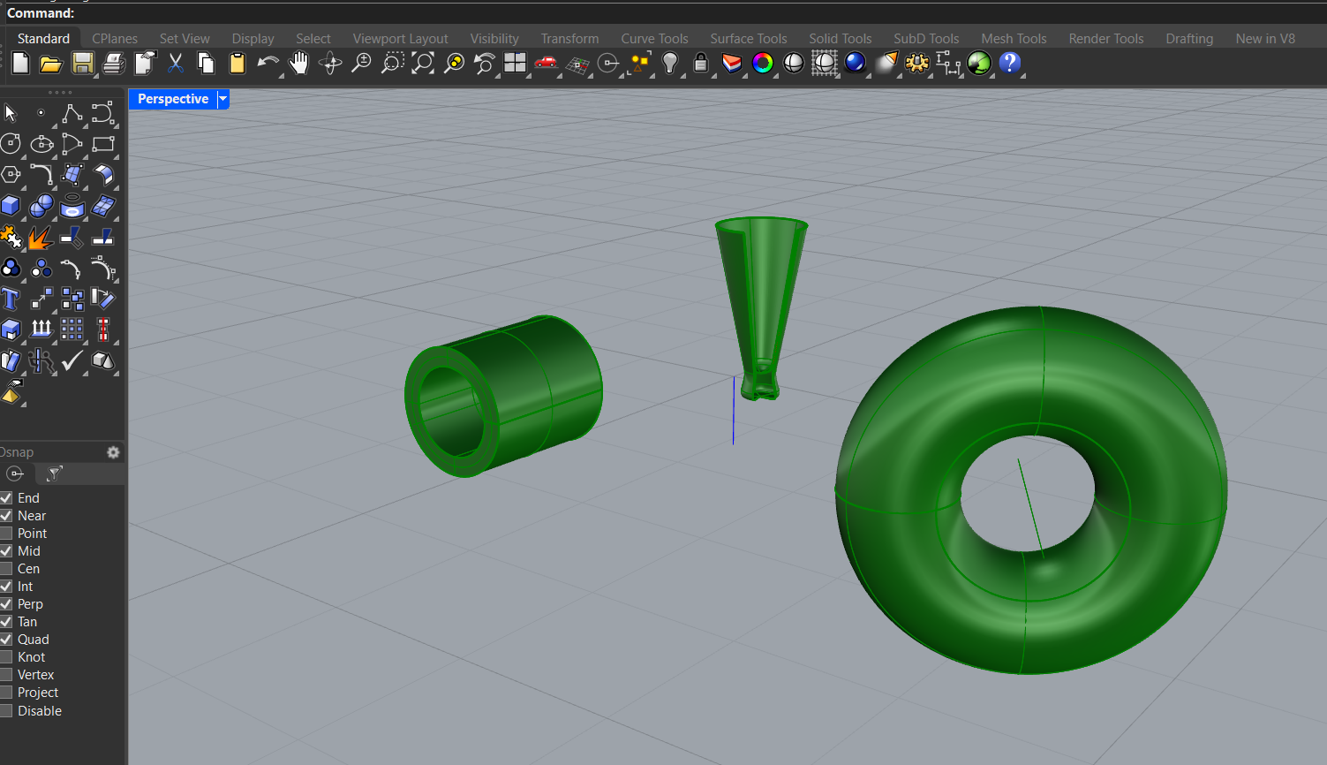The width and height of the screenshot is (1327, 765).
Task: Click the Undo toolbar icon
Action: (x=266, y=63)
